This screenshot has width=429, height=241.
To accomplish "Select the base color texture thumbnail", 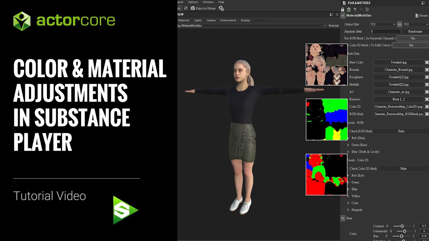I will [x=327, y=65].
